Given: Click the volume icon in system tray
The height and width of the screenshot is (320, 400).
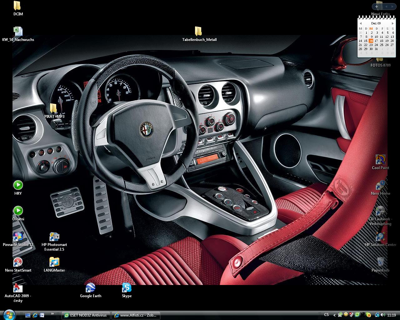Looking at the screenshot, I should tap(382, 315).
